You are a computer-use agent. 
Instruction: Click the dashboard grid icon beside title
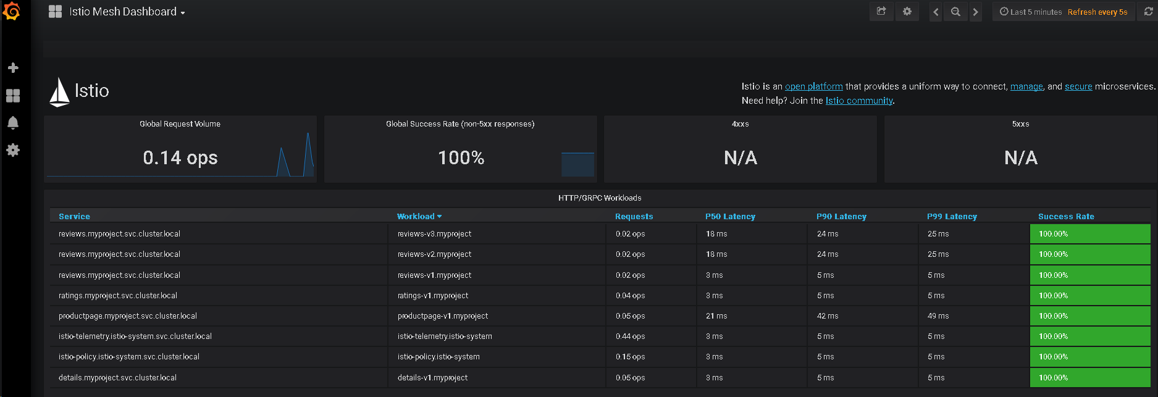click(x=55, y=12)
